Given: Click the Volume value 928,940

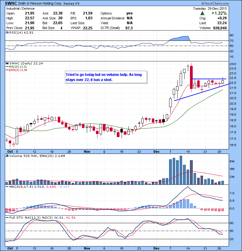Looking at the screenshot, I should coord(220,28).
